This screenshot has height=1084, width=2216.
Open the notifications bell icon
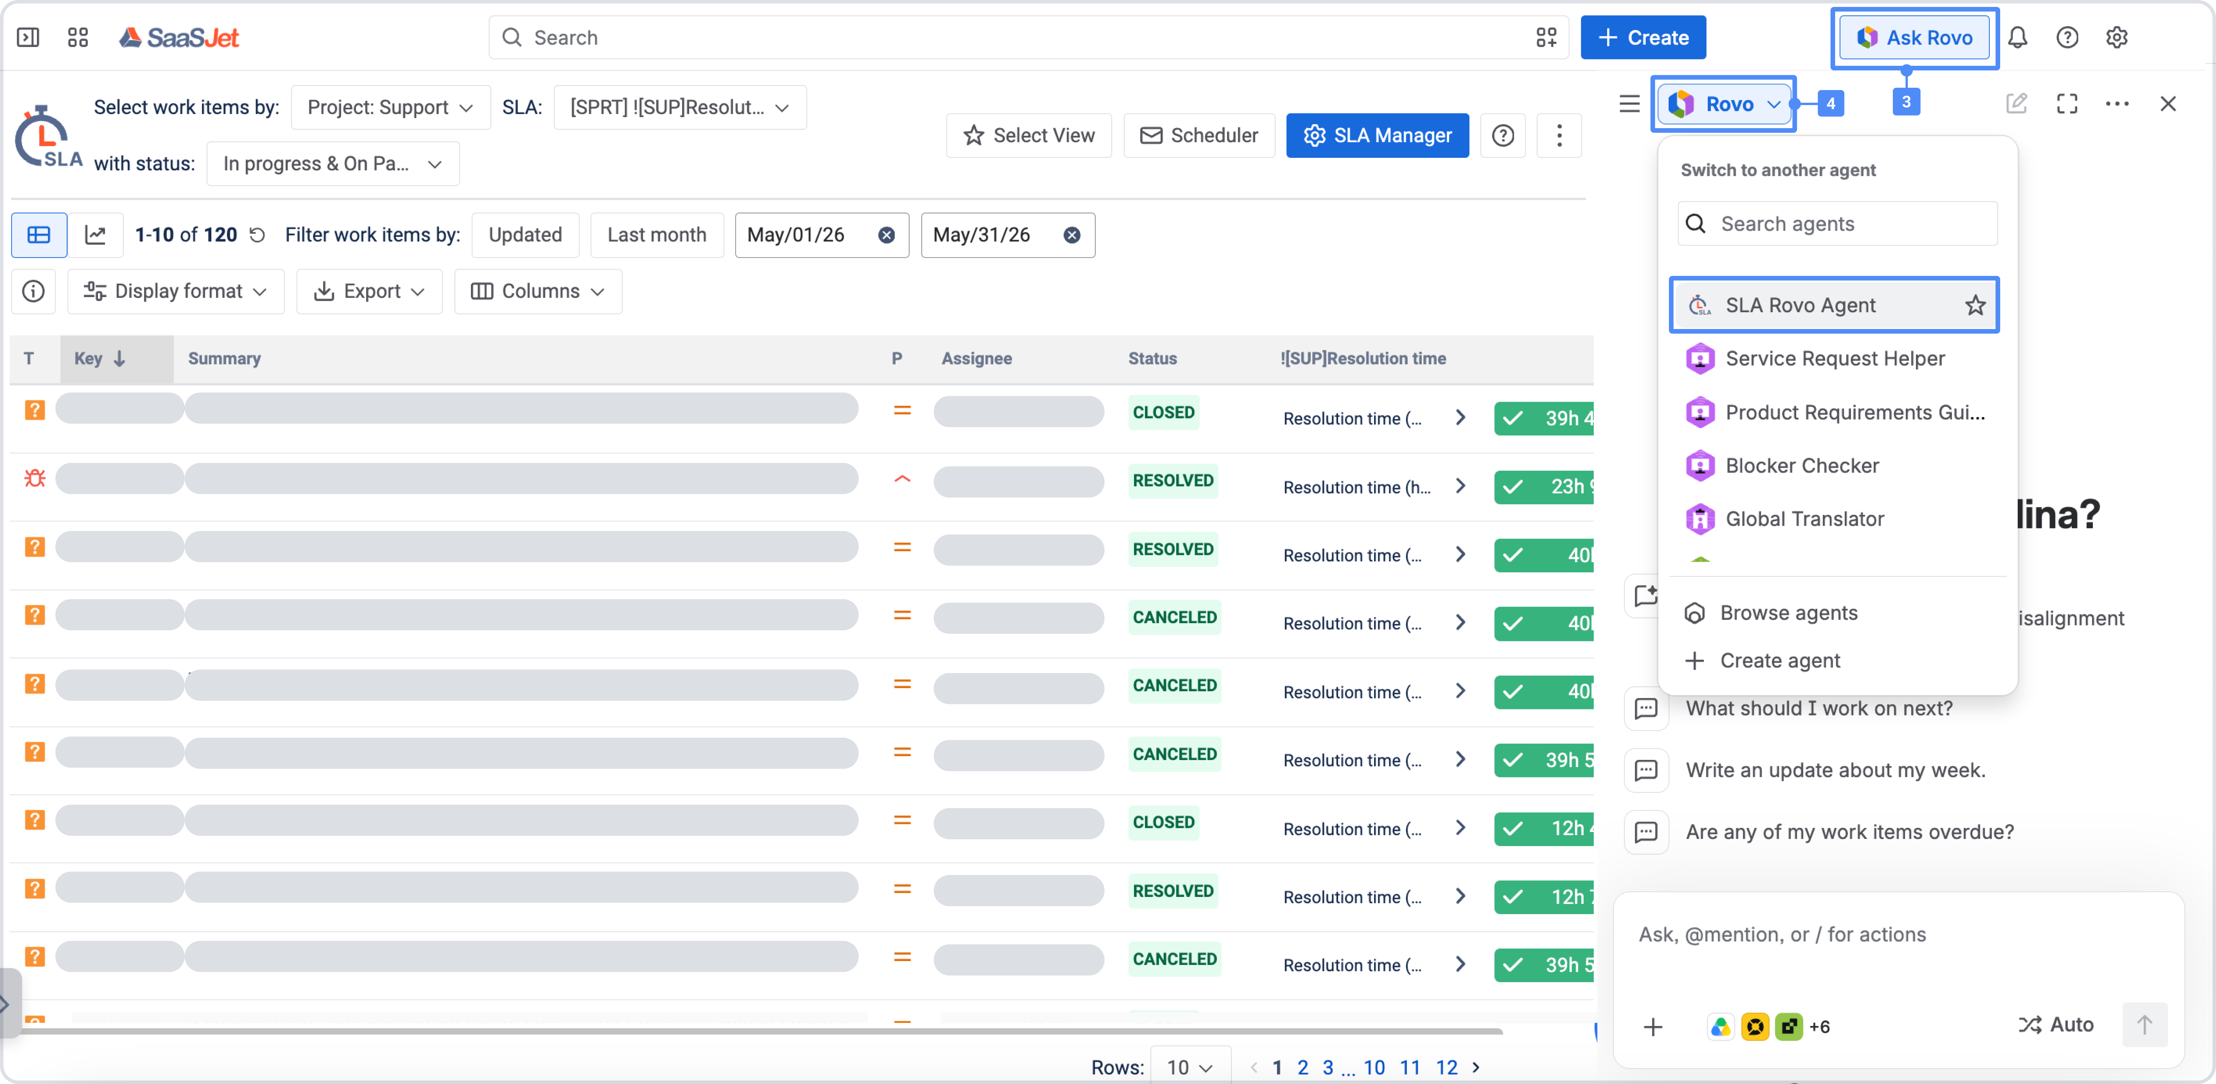(2017, 37)
